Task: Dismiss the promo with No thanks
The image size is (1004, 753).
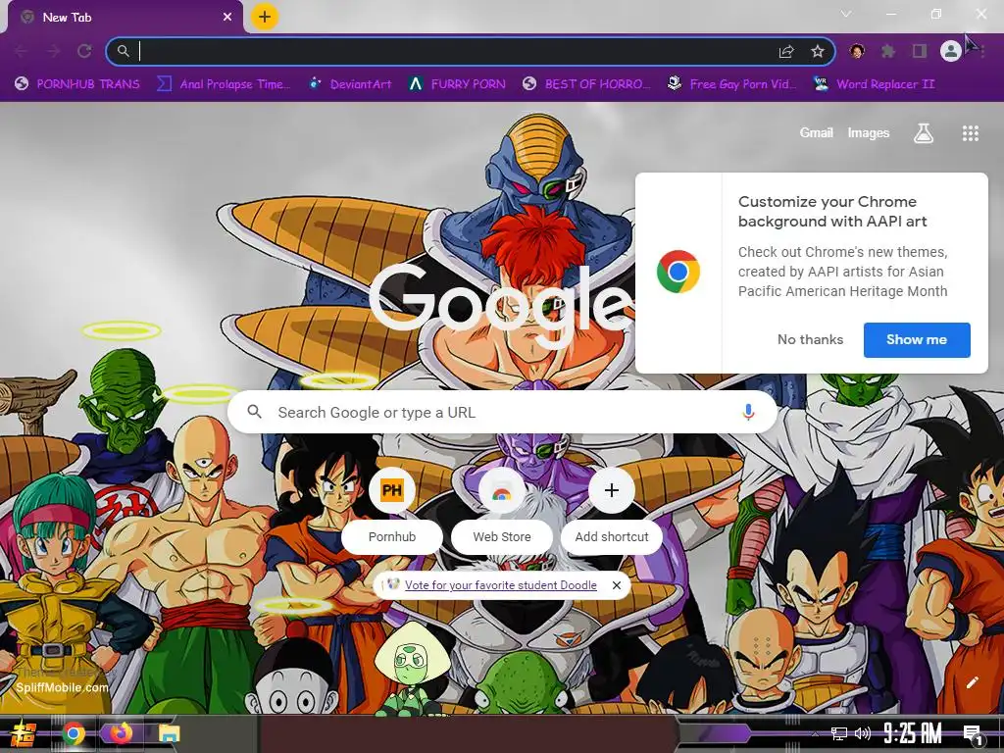Action: tap(810, 339)
